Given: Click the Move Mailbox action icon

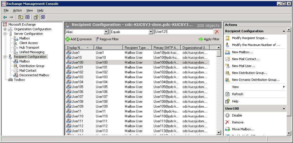Looking at the screenshot, I should (227, 129).
